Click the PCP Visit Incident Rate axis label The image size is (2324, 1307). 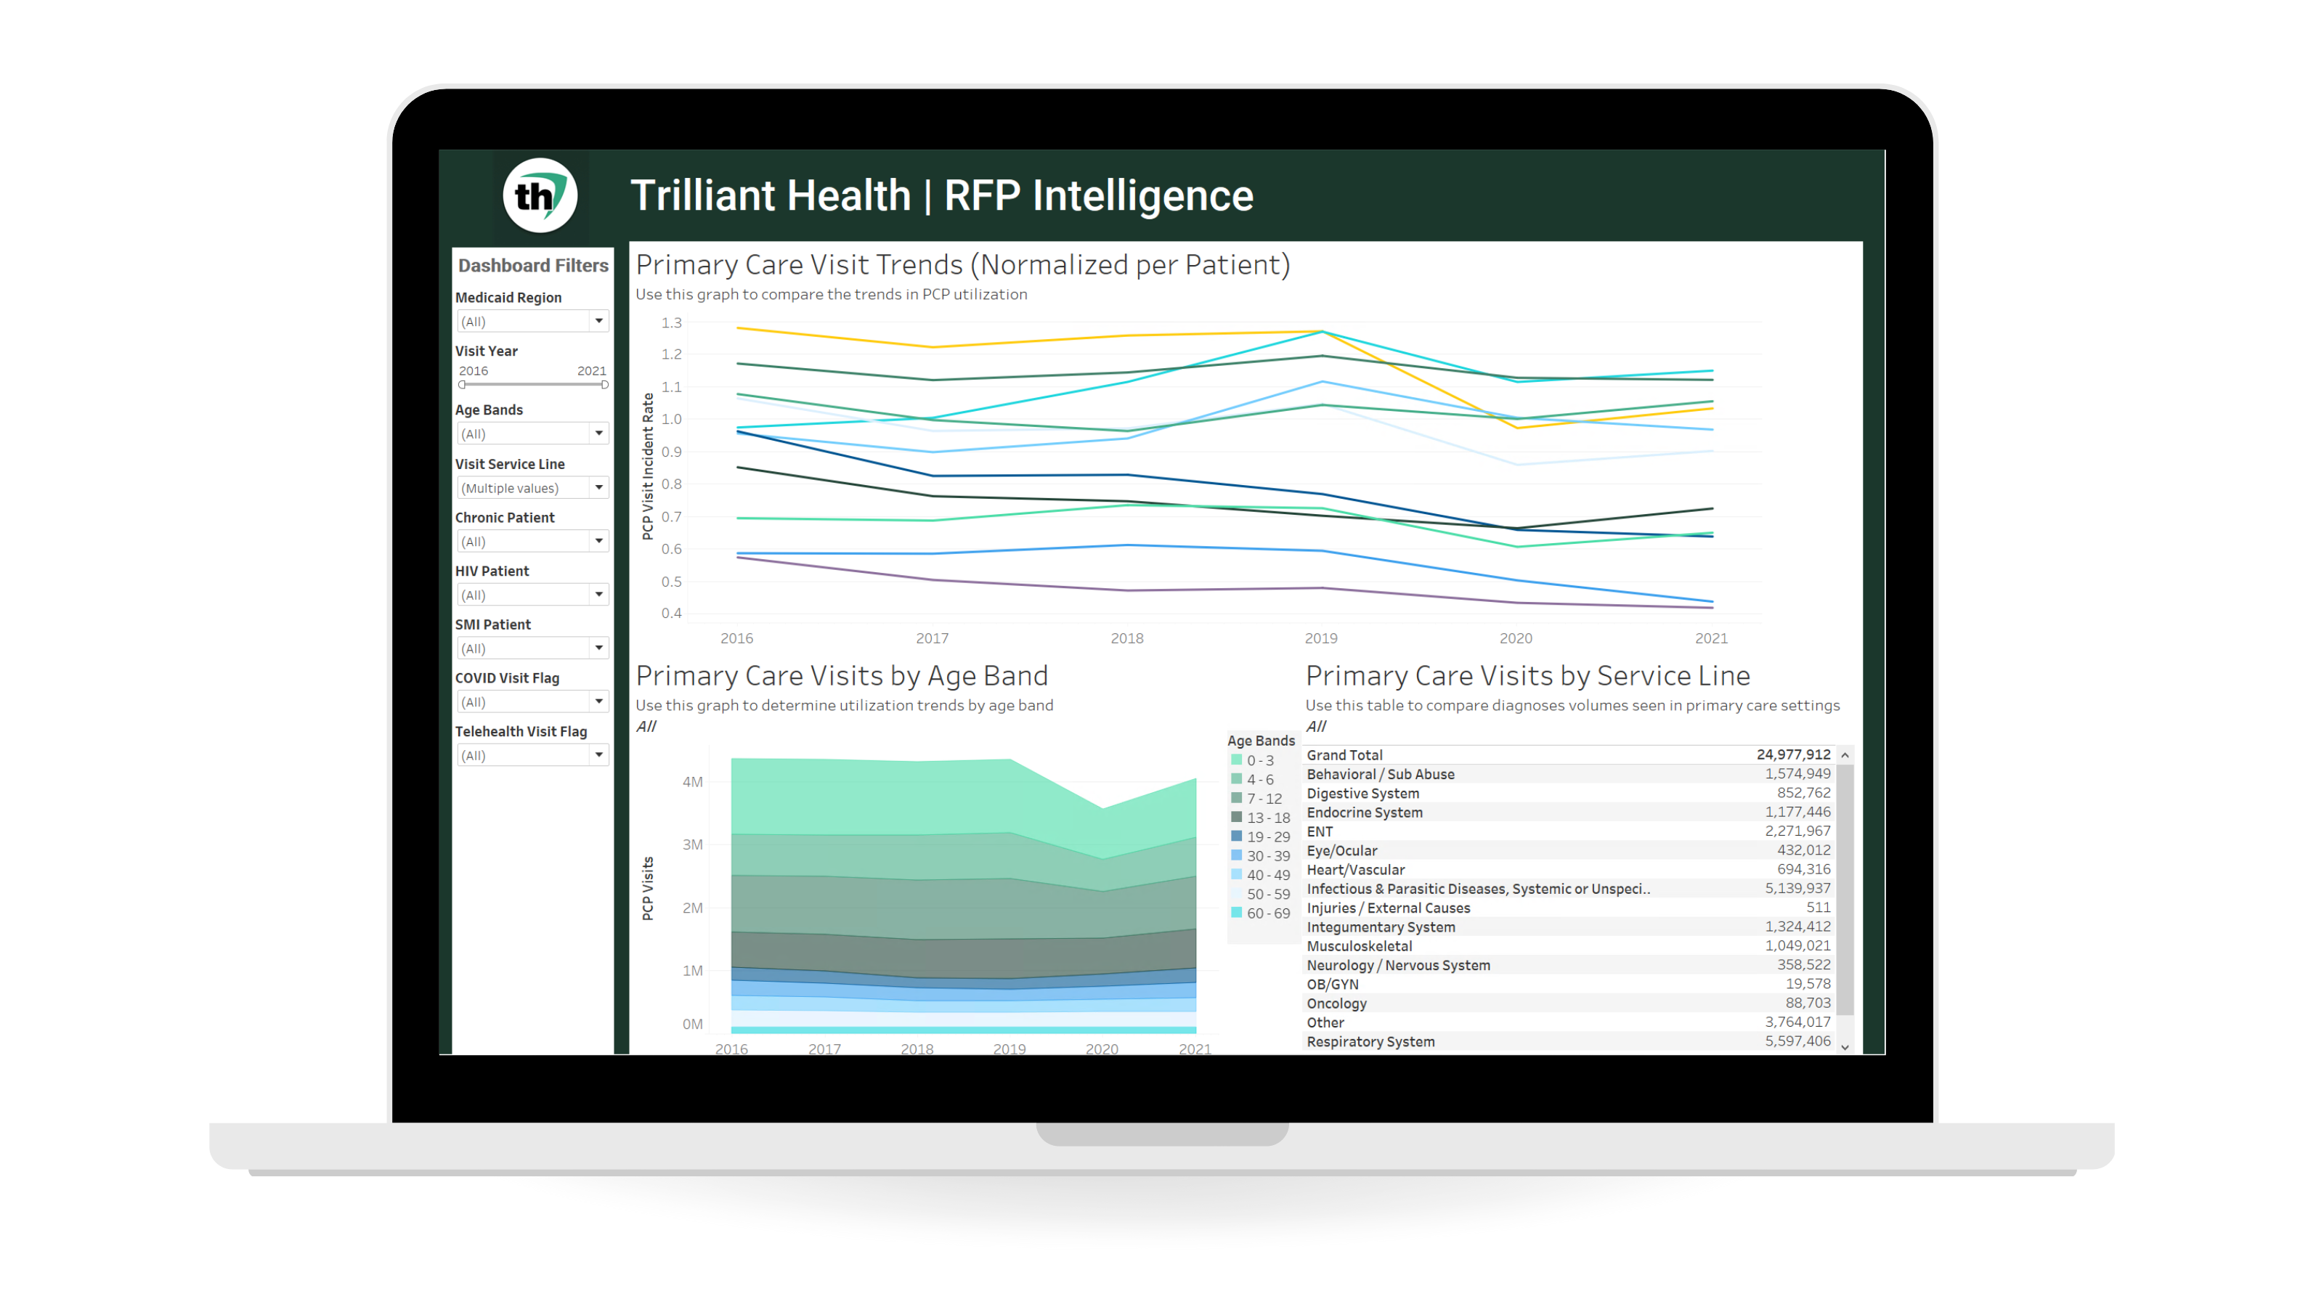click(x=647, y=466)
